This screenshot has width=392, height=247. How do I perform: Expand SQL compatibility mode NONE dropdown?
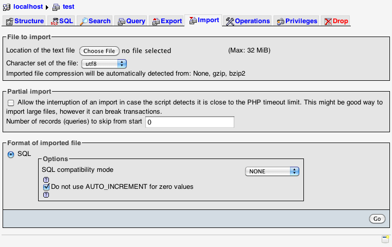pos(272,171)
